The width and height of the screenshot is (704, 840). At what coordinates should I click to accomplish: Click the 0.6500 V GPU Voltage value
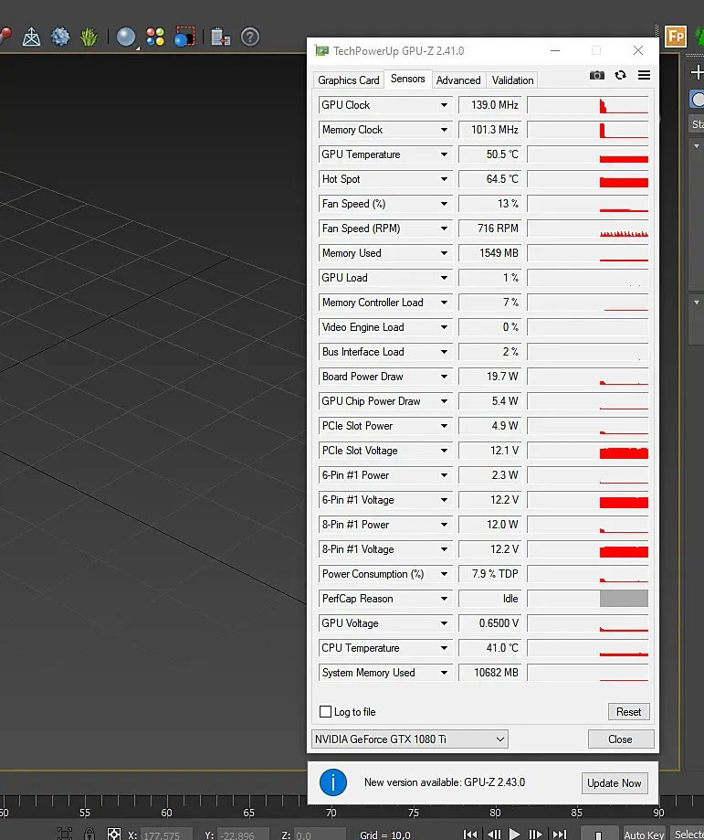point(489,623)
